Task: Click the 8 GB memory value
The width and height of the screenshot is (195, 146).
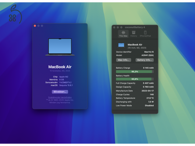Action: pos(62,80)
